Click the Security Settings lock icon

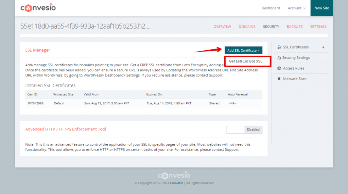279,58
